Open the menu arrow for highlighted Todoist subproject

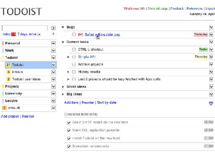click(54, 65)
